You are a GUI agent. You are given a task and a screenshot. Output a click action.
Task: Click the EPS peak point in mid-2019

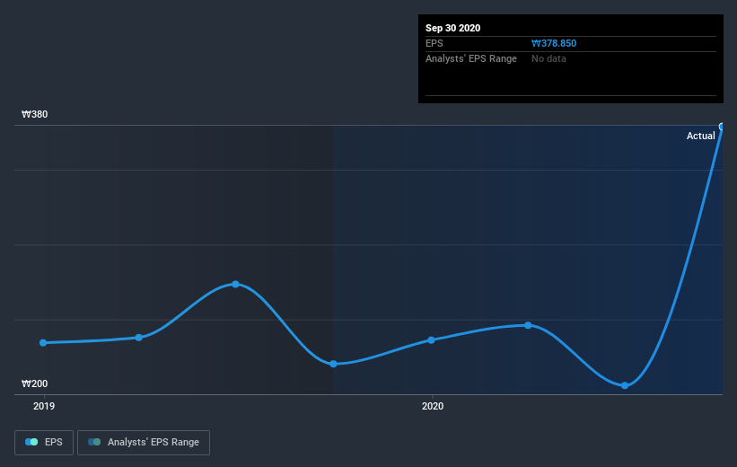point(235,284)
